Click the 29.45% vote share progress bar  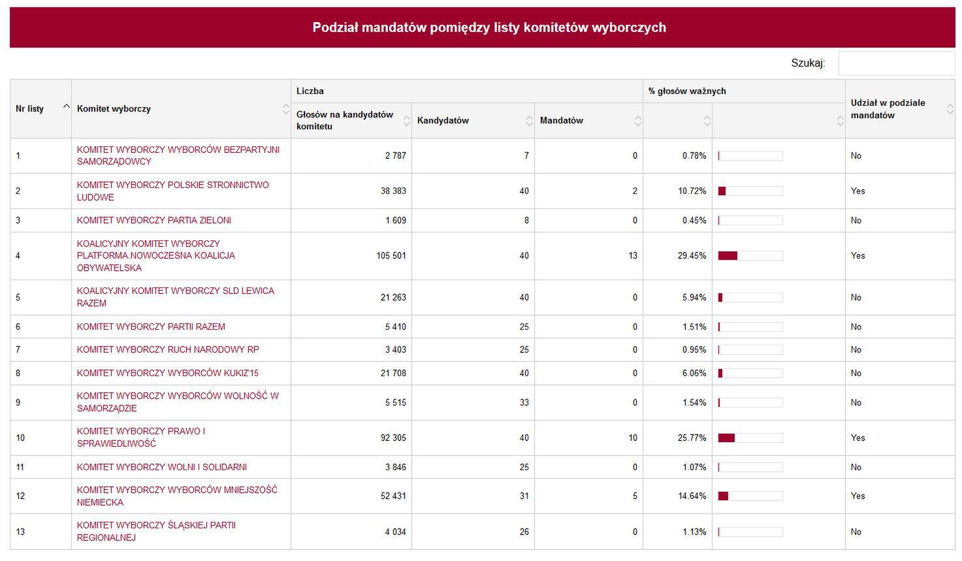tap(750, 256)
